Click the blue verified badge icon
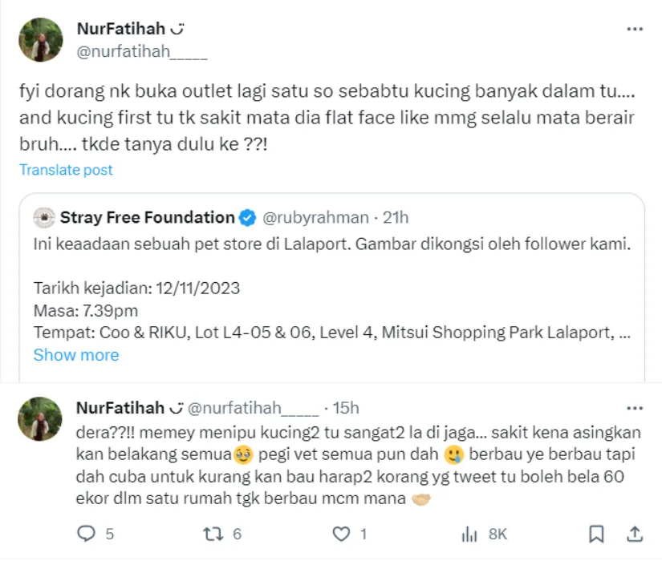The image size is (662, 561). 248,217
